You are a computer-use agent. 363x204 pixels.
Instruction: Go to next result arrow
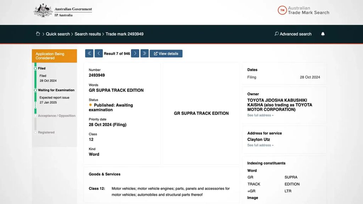135,53
